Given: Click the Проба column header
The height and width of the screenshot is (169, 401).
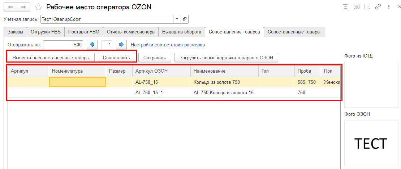Looking at the screenshot, I should point(308,71).
